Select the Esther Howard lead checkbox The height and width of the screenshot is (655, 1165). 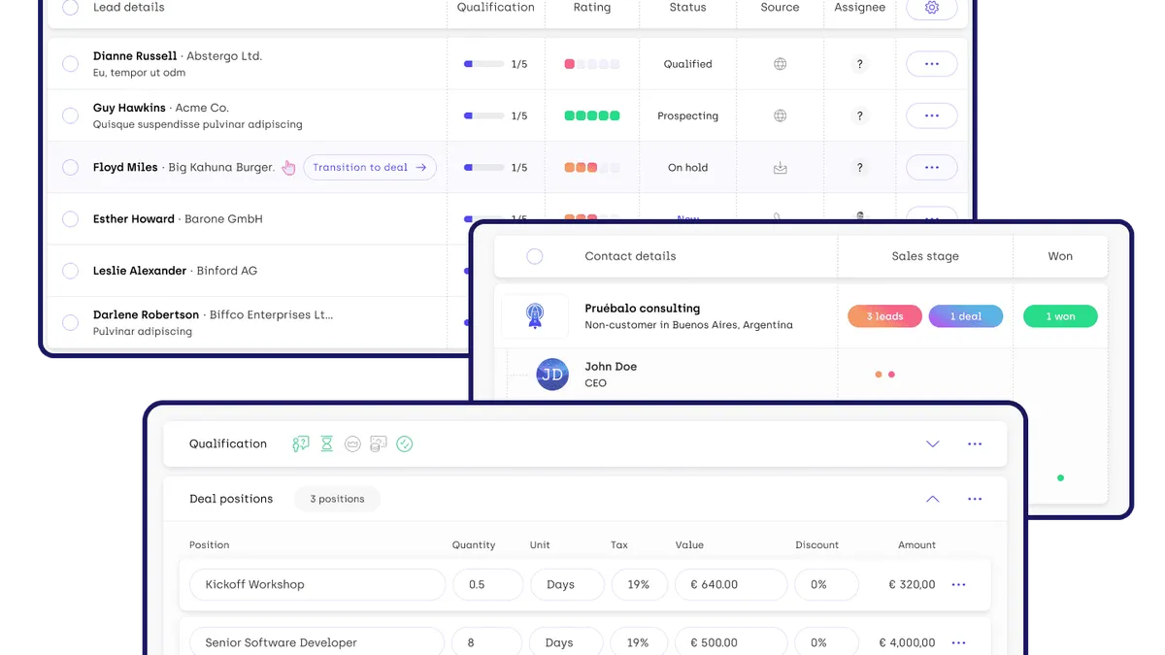[x=70, y=219]
